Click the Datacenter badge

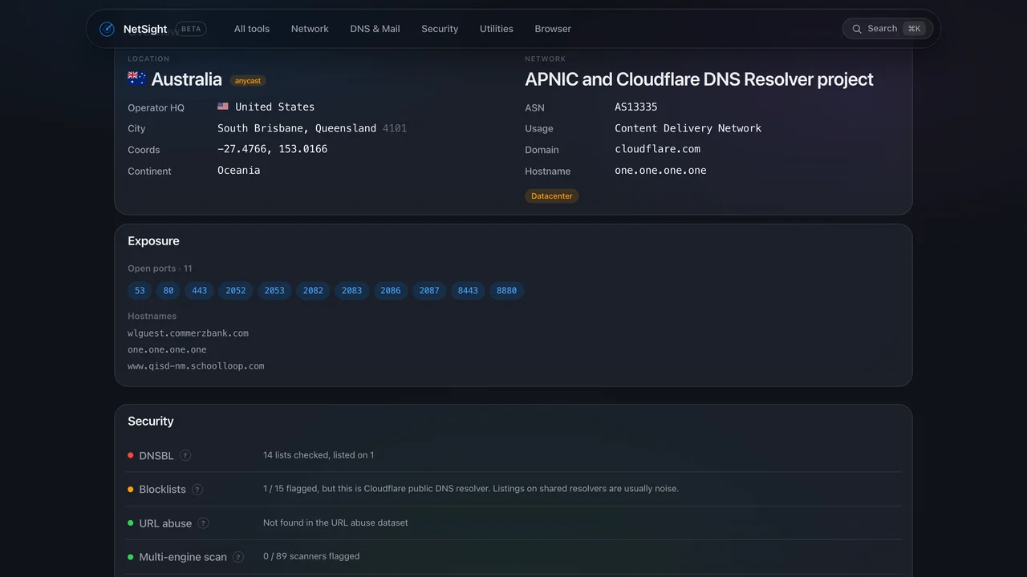(552, 196)
